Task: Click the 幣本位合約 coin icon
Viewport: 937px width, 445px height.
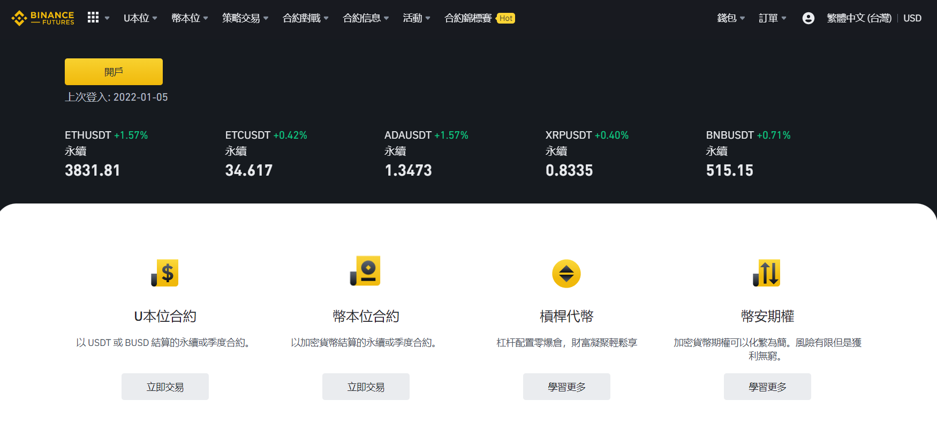Action: tap(365, 271)
